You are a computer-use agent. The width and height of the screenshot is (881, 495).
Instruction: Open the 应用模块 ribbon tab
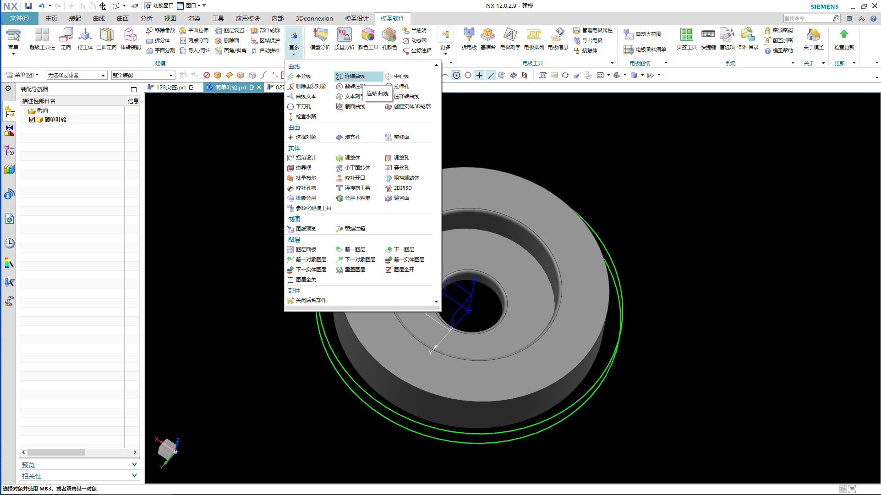[247, 18]
